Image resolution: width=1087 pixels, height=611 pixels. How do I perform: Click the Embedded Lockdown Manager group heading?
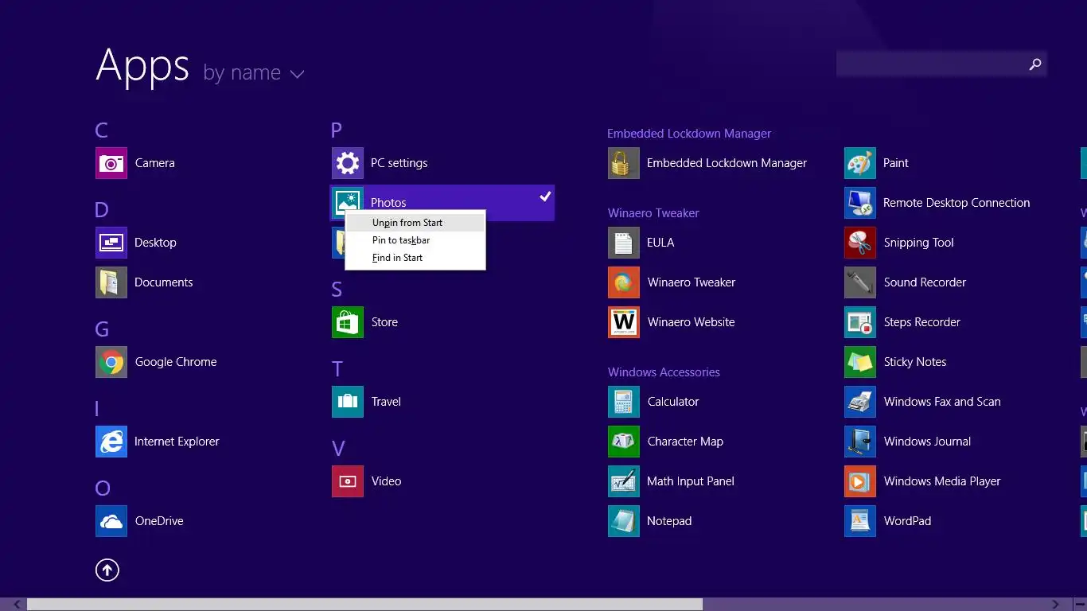point(689,134)
